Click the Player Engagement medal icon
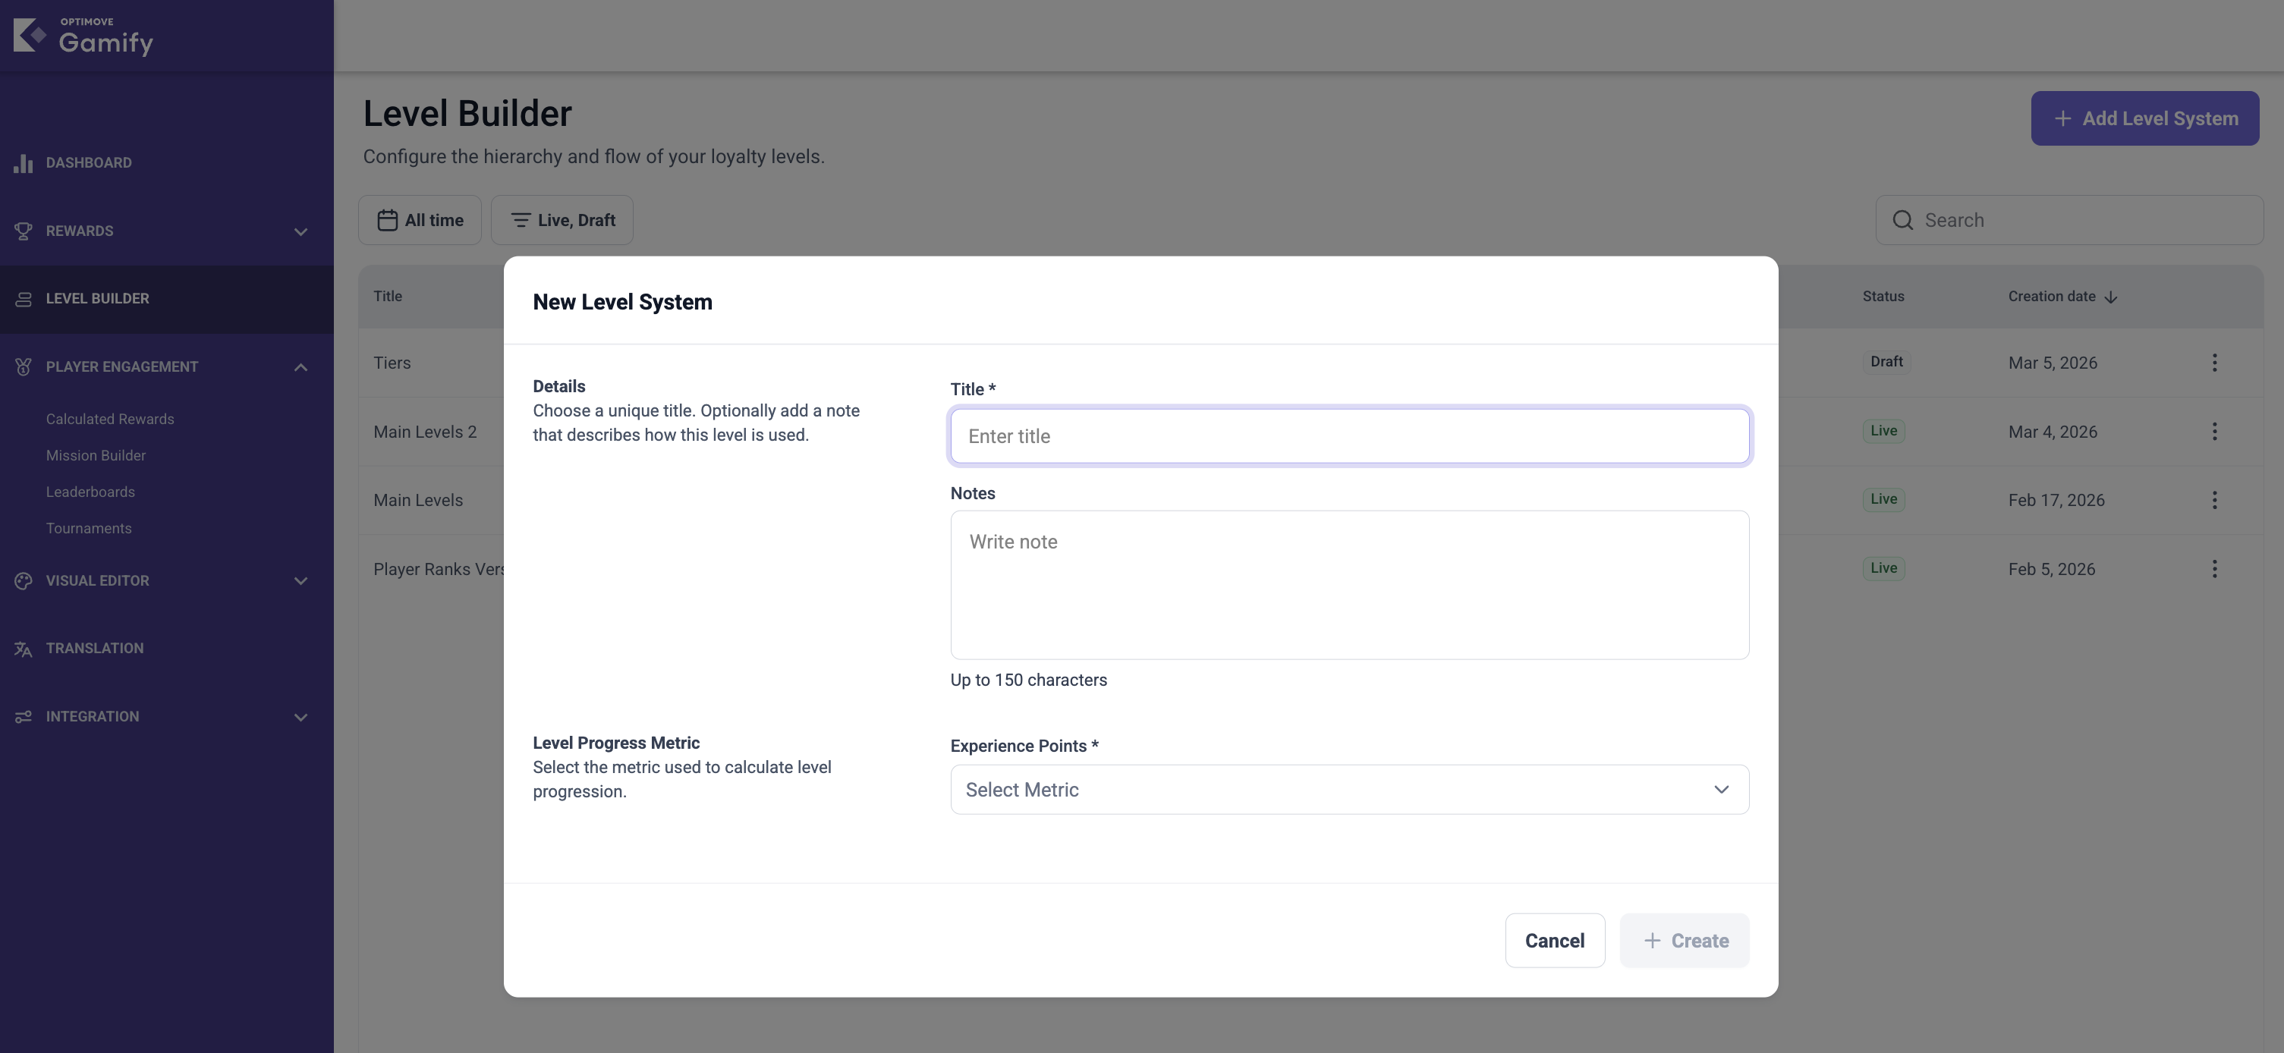The image size is (2284, 1053). tap(23, 367)
